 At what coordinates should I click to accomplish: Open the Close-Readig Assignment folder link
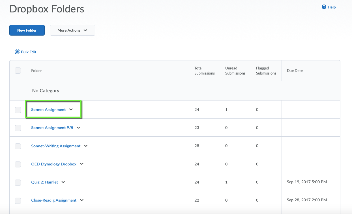click(54, 200)
